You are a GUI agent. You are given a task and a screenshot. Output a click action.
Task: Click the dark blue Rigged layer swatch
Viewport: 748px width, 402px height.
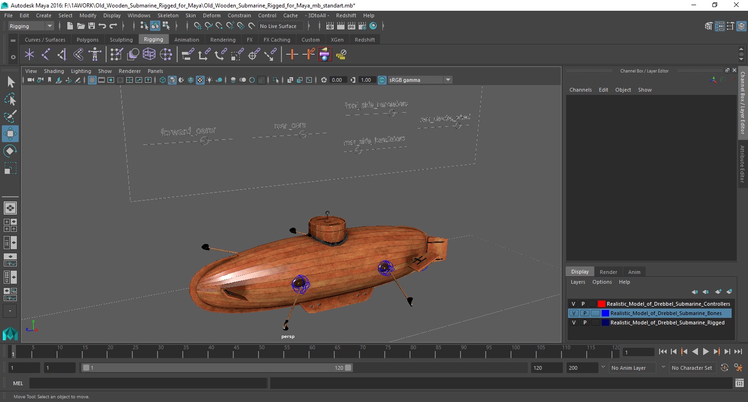(x=605, y=323)
